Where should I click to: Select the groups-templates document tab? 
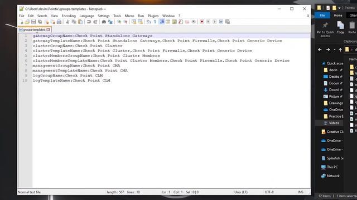35,29
